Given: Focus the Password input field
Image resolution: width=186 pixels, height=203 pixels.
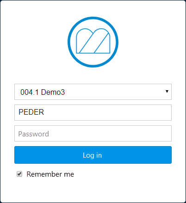Looking at the screenshot, I should pyautogui.click(x=93, y=133).
